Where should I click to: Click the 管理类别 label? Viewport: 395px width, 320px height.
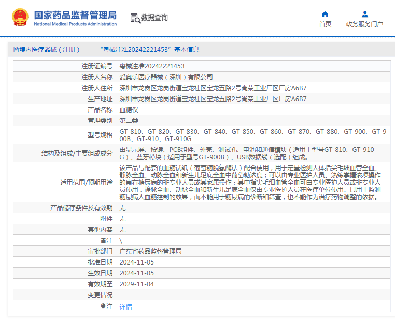(x=100, y=121)
